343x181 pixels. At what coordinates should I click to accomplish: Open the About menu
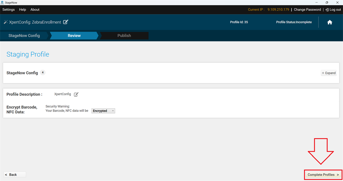point(35,9)
